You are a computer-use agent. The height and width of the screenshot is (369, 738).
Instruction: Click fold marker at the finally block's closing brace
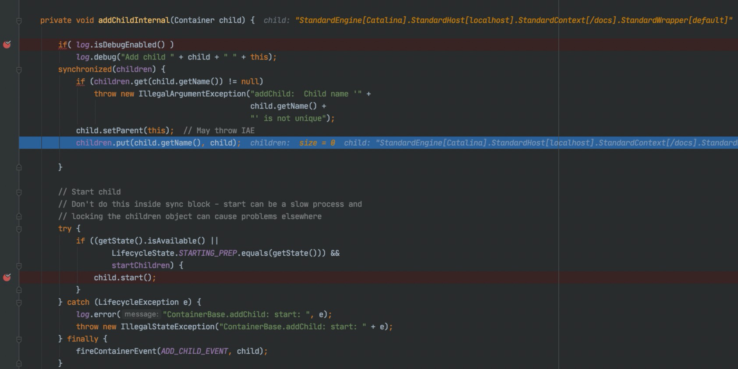click(19, 363)
